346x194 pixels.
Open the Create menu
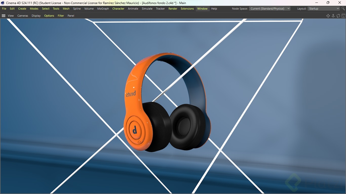click(x=22, y=9)
